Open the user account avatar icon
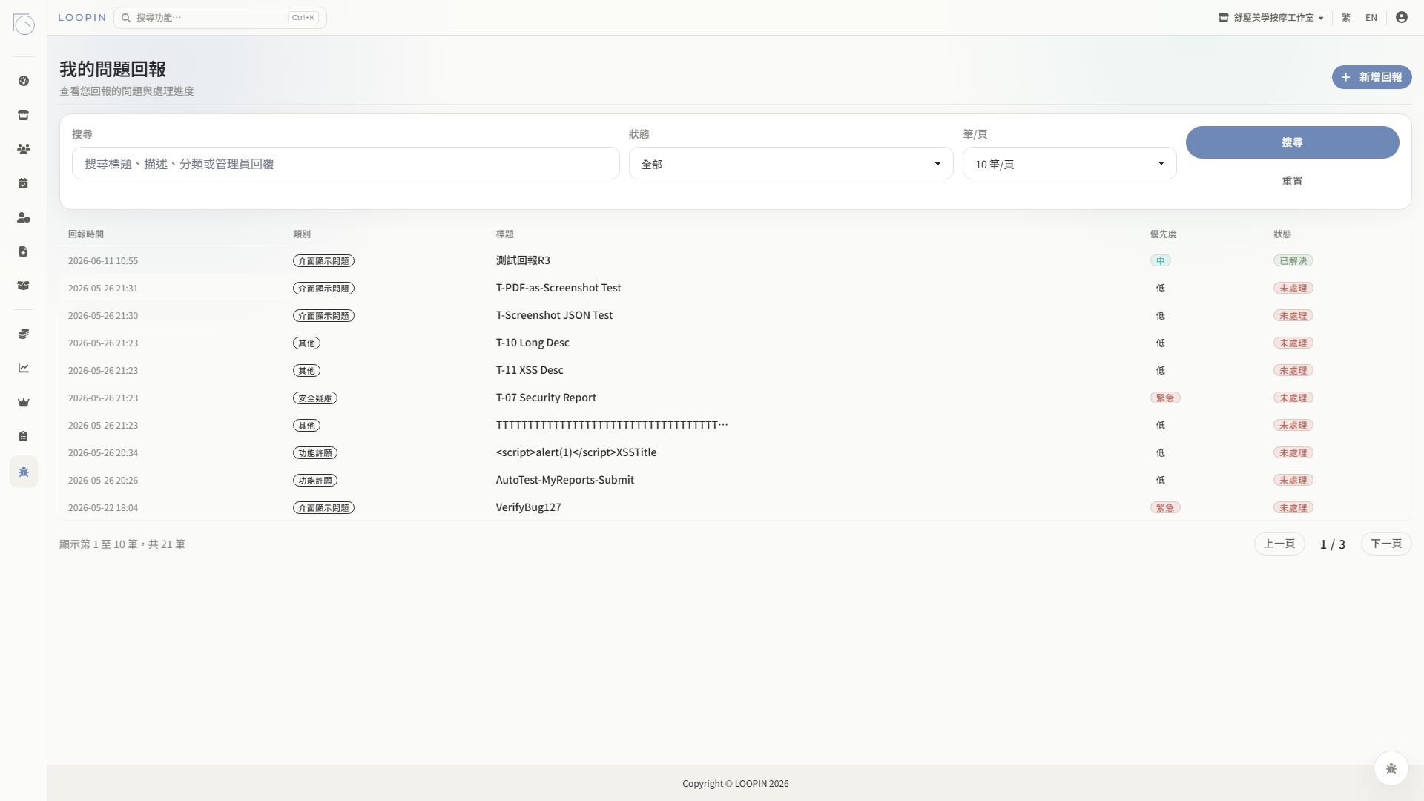The height and width of the screenshot is (801, 1424). (x=1401, y=17)
